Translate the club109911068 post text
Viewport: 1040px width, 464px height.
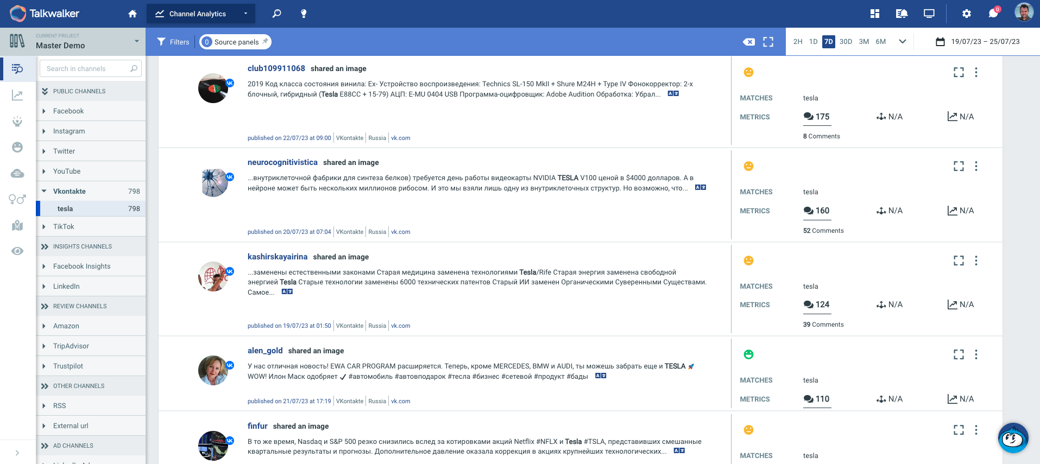[x=673, y=93]
